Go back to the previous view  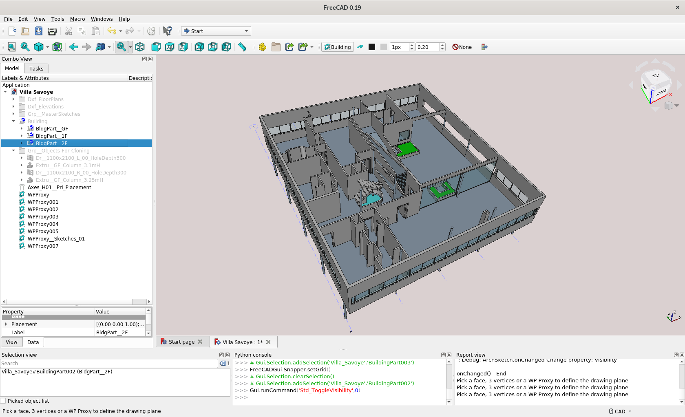click(73, 47)
